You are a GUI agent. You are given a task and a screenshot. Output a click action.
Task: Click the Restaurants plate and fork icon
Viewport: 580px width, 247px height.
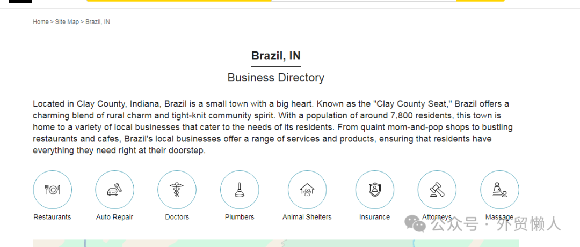click(x=52, y=190)
